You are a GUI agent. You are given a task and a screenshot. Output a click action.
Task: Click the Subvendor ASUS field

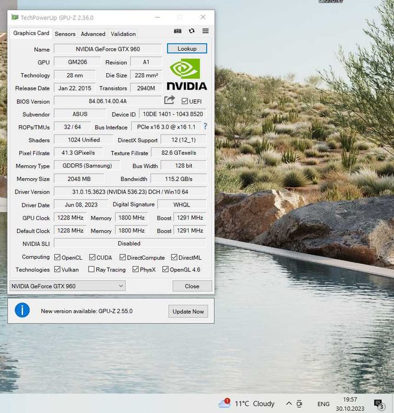80,114
